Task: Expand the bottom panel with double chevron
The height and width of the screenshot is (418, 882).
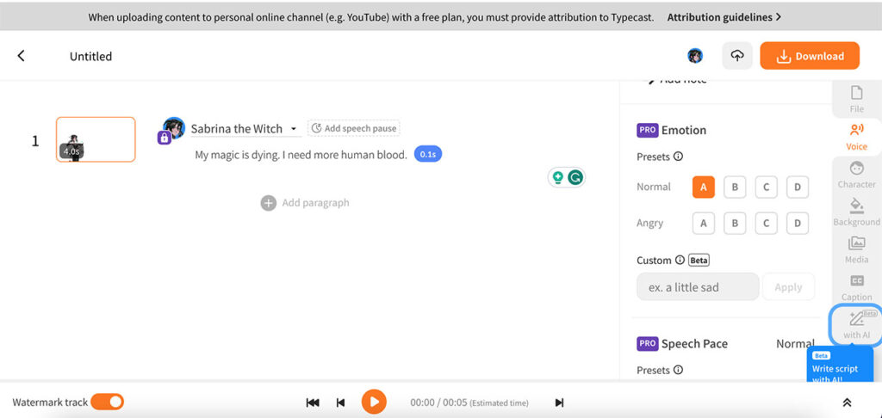Action: pos(847,403)
